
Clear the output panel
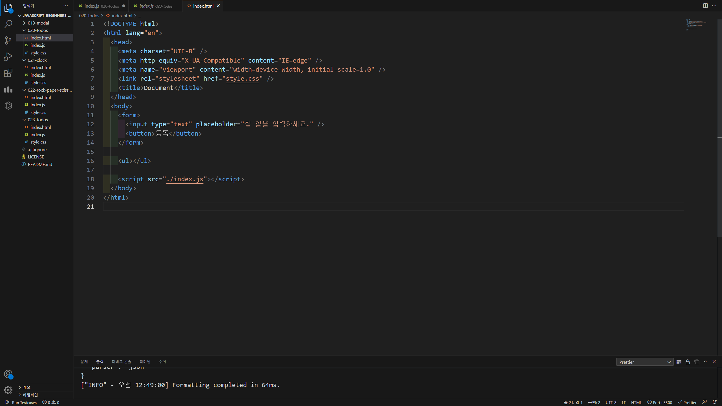[679, 362]
